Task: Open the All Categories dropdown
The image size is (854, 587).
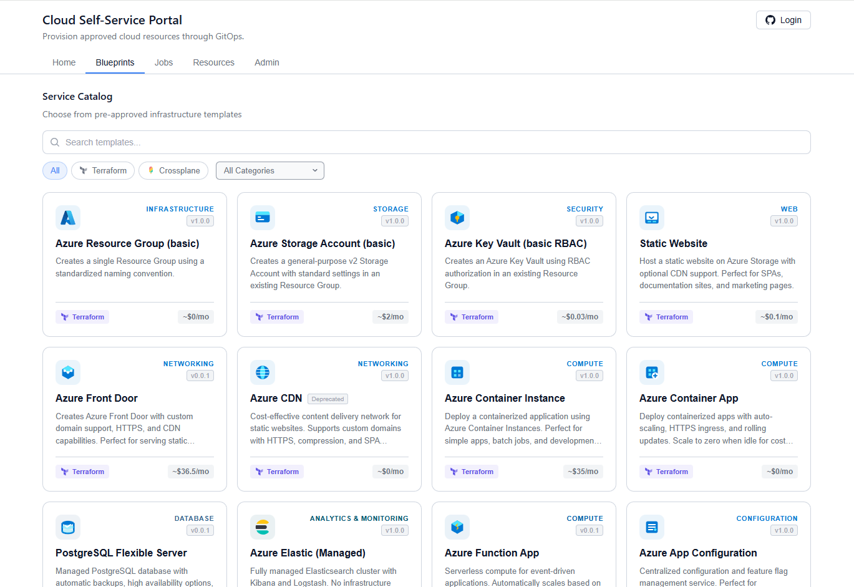Action: tap(269, 170)
